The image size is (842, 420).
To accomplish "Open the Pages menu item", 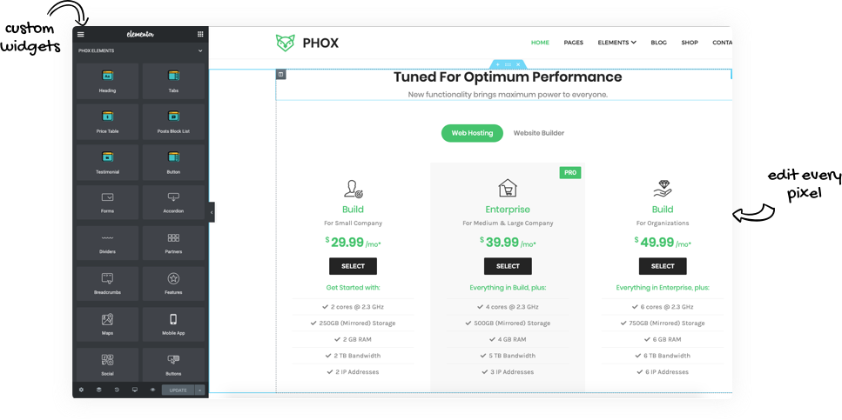I will 573,42.
